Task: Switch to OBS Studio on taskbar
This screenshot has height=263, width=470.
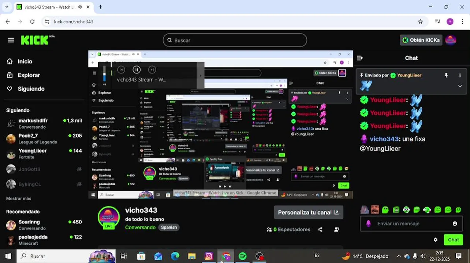Action: 260,256
